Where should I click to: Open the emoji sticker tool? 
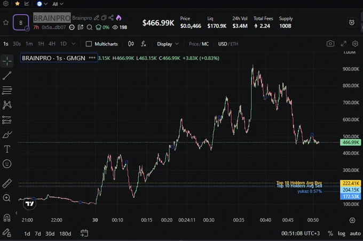tap(7, 164)
